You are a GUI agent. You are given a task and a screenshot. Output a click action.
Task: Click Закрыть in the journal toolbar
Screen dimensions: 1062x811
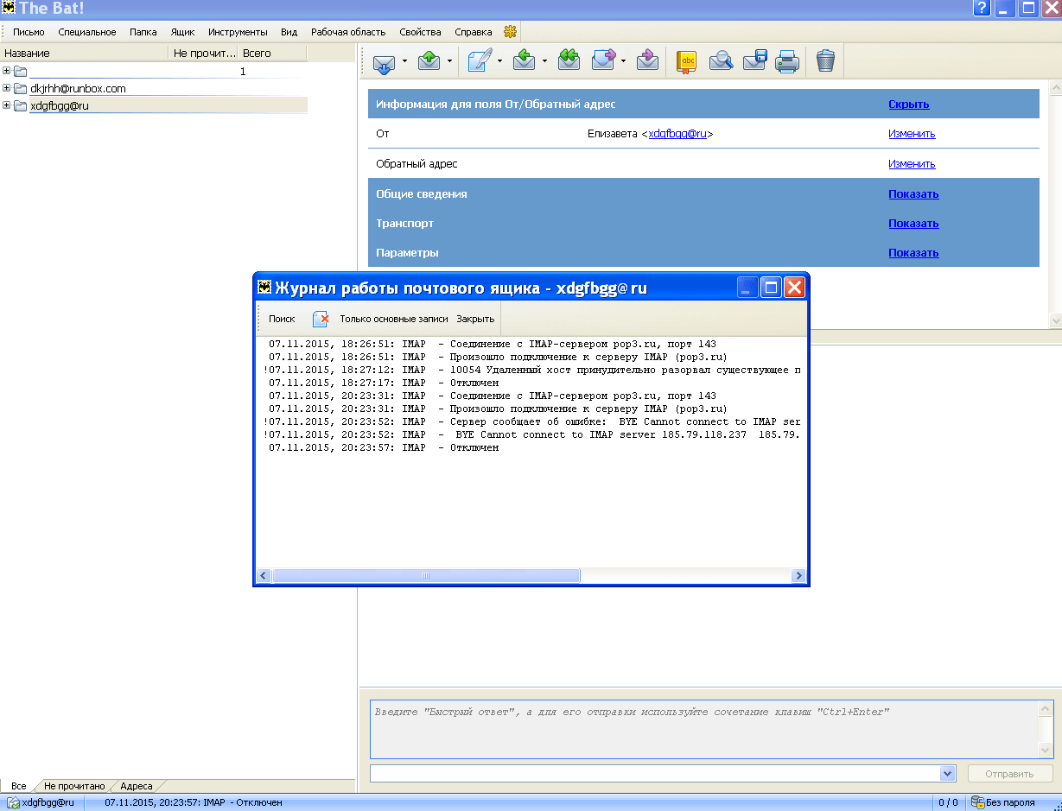pos(475,319)
